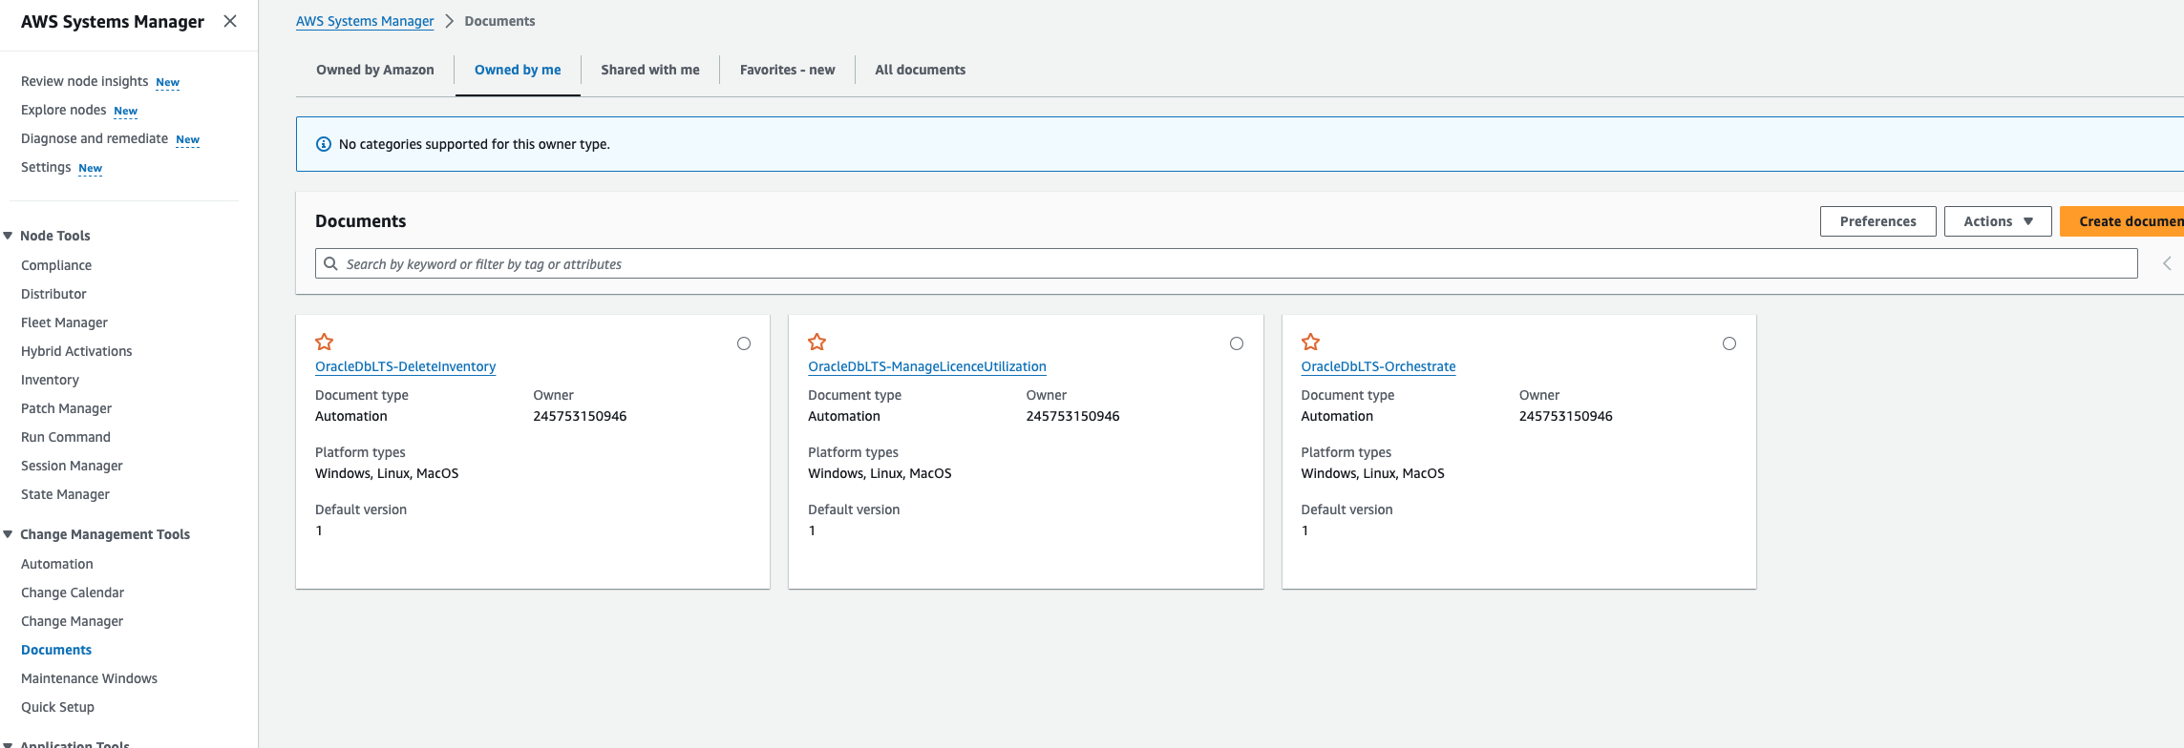This screenshot has height=748, width=2184.
Task: Switch to the Owned by Amazon tab
Action: point(375,70)
